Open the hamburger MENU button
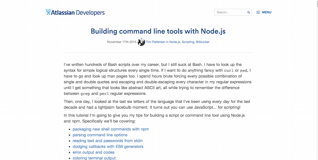This screenshot has height=160, width=318. point(264,12)
